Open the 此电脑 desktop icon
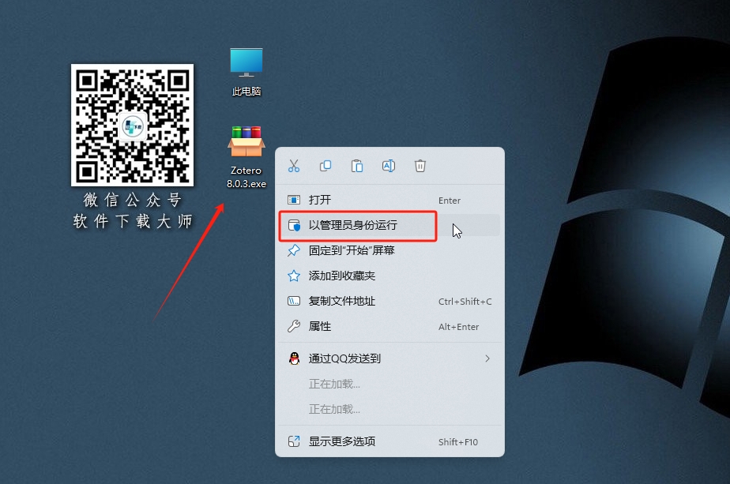The height and width of the screenshot is (484, 730). [x=246, y=71]
